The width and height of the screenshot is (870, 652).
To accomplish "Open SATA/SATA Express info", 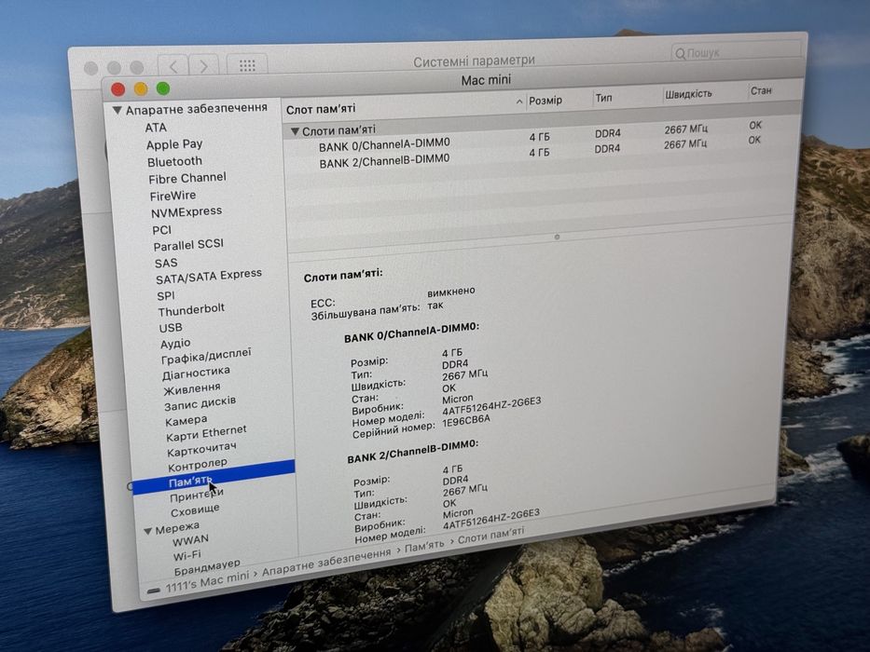I will tap(209, 276).
